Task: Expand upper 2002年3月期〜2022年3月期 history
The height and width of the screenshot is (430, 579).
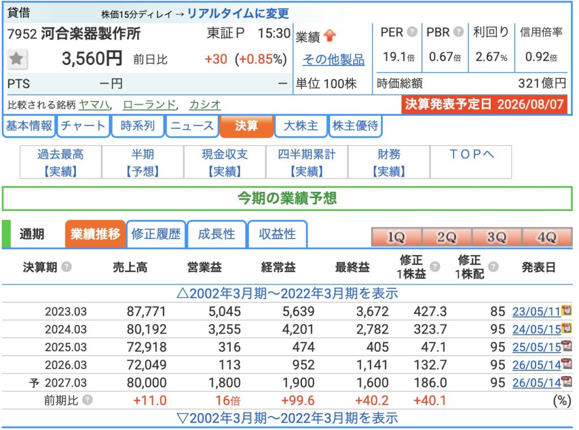Action: coord(287,293)
